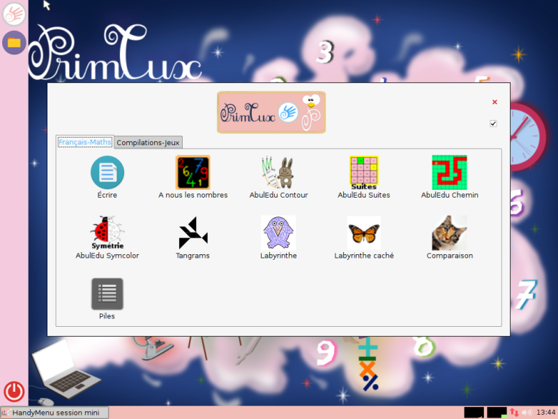558x419 pixels.
Task: Click the 13:44 clock in the taskbar
Action: point(545,413)
